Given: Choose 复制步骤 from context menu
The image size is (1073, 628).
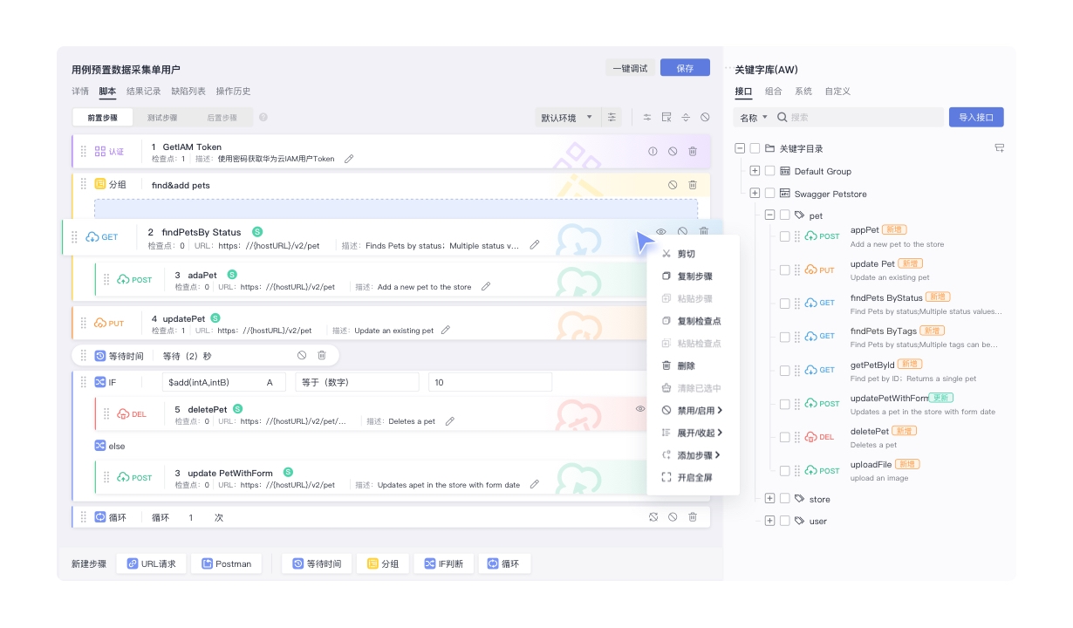Looking at the screenshot, I should pos(694,276).
